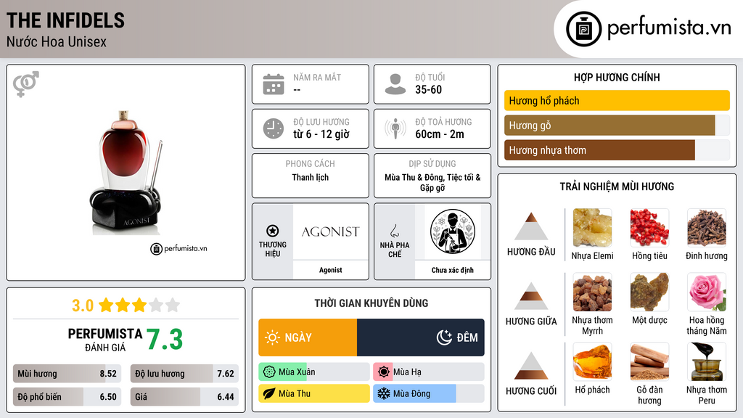This screenshot has width=743, height=418.
Task: Click the 7.3 Perfumista score
Action: [x=165, y=340]
